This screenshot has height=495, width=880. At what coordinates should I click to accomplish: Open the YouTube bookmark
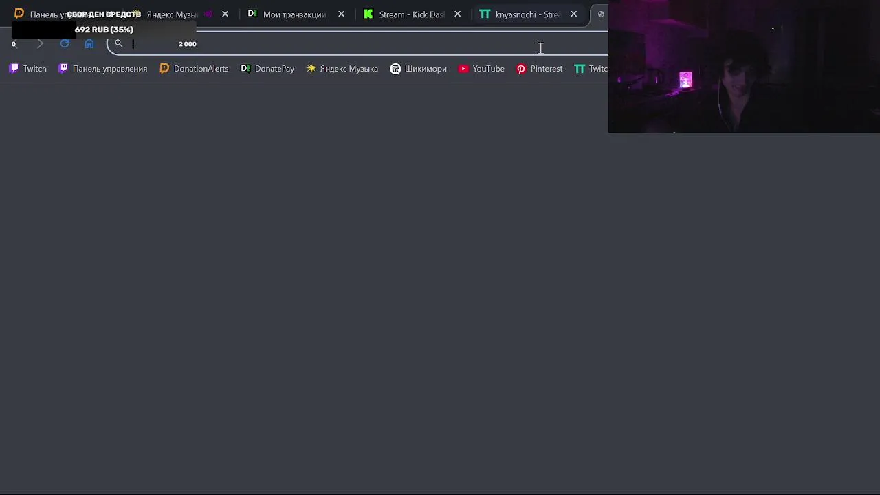(482, 69)
